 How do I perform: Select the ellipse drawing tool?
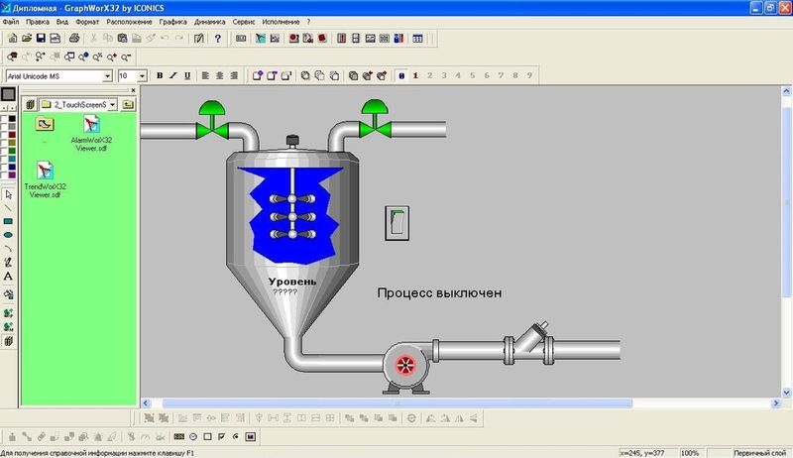[x=8, y=235]
